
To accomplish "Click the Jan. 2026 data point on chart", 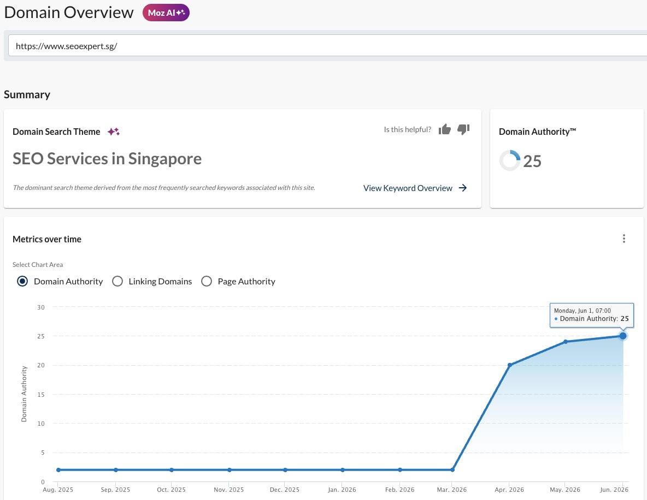I will click(x=343, y=470).
